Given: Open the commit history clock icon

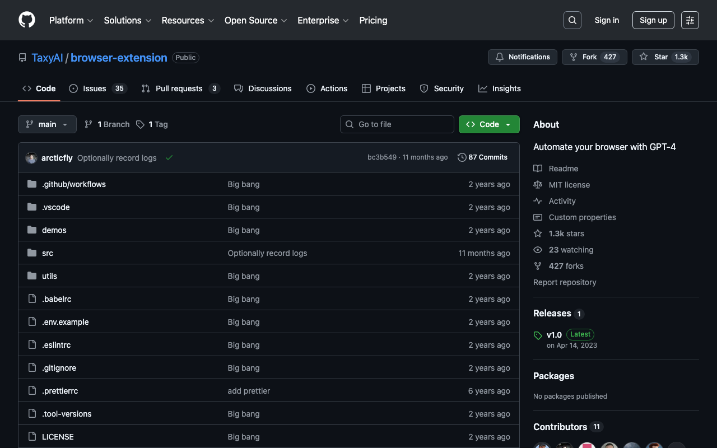Looking at the screenshot, I should coord(462,157).
